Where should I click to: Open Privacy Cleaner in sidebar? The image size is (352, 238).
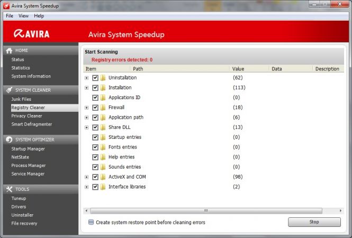point(26,116)
